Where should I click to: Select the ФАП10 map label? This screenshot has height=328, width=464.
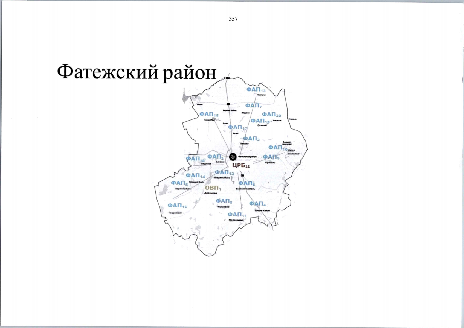click(277, 148)
